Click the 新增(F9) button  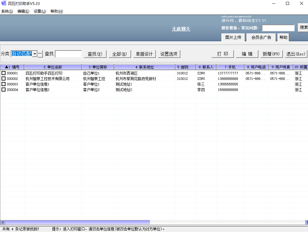pyautogui.click(x=272, y=54)
